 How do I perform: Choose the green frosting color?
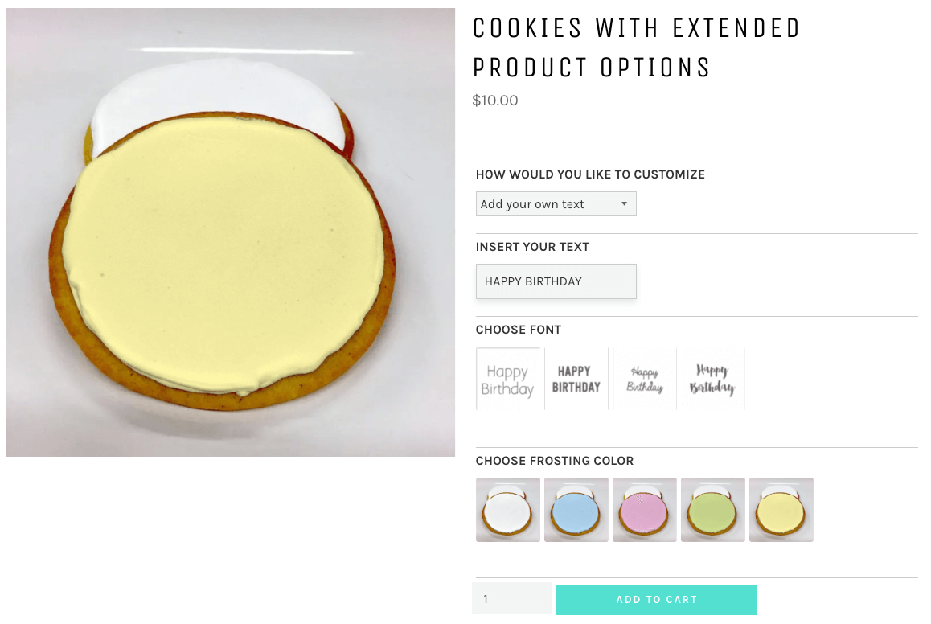(x=713, y=510)
